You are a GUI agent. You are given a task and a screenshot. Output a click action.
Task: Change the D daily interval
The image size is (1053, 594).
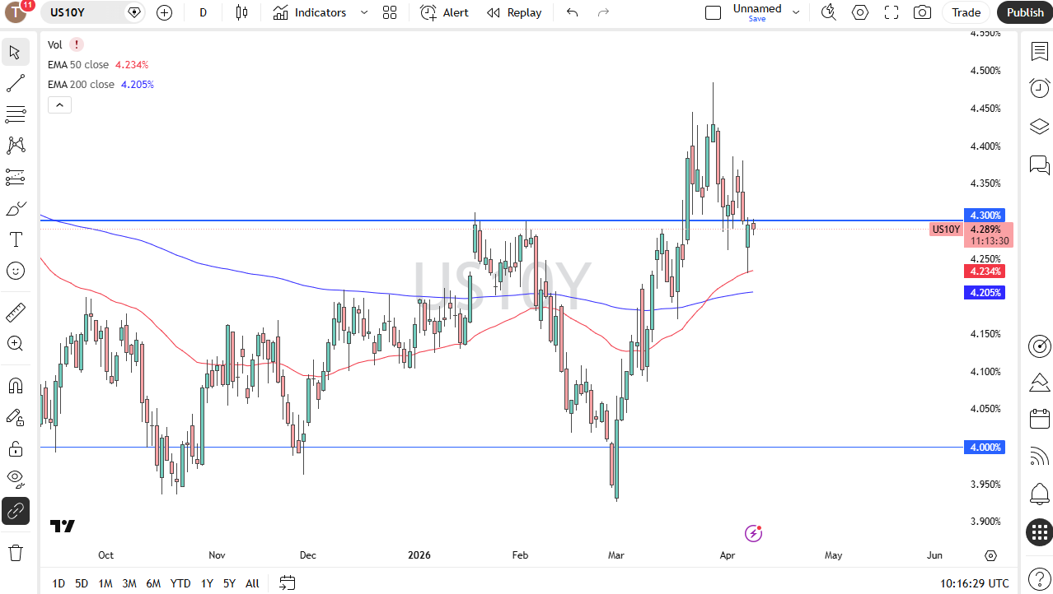point(203,12)
